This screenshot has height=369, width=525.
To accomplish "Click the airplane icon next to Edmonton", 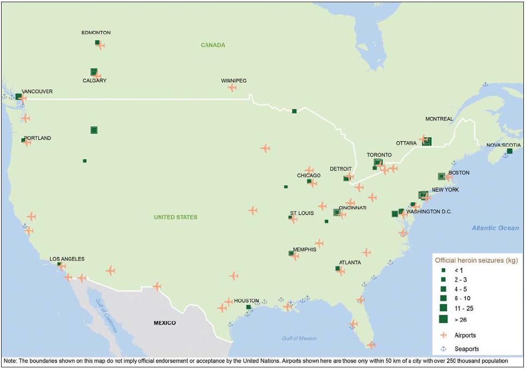I will [100, 45].
